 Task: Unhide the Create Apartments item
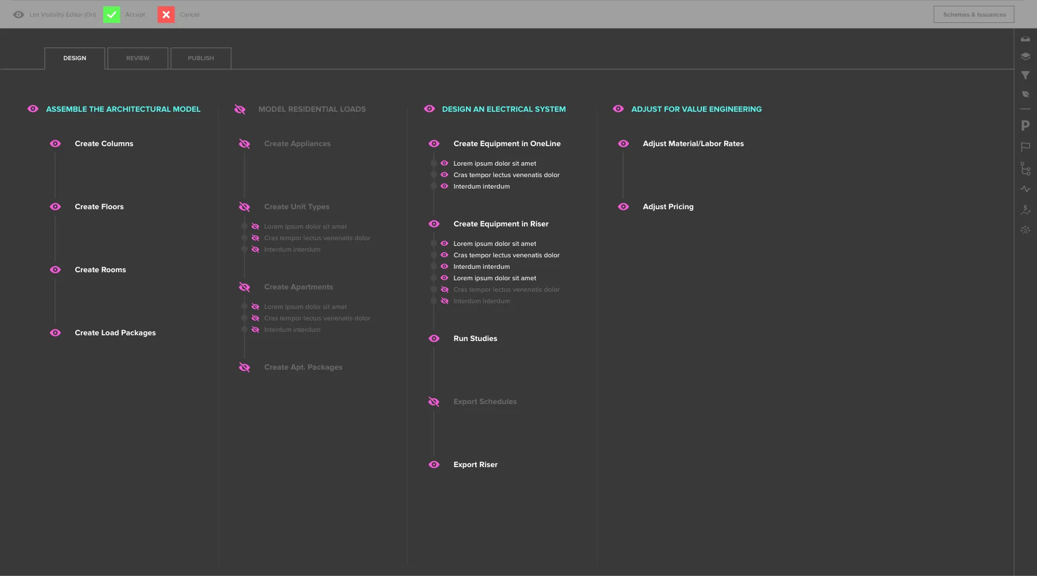click(x=244, y=287)
